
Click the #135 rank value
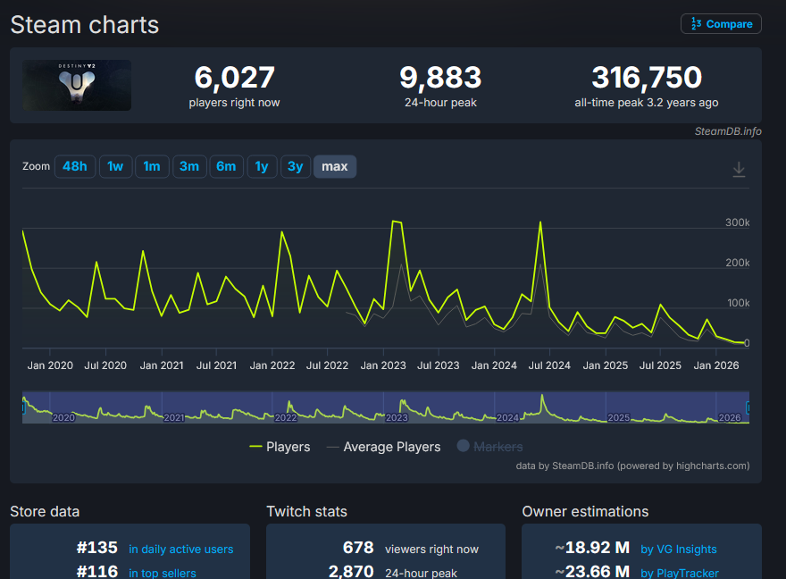pyautogui.click(x=96, y=548)
